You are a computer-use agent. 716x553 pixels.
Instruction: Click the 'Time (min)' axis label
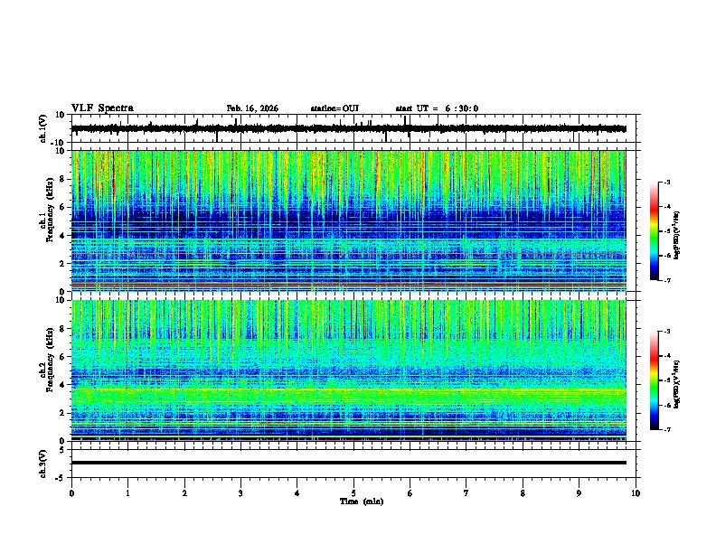click(x=362, y=501)
